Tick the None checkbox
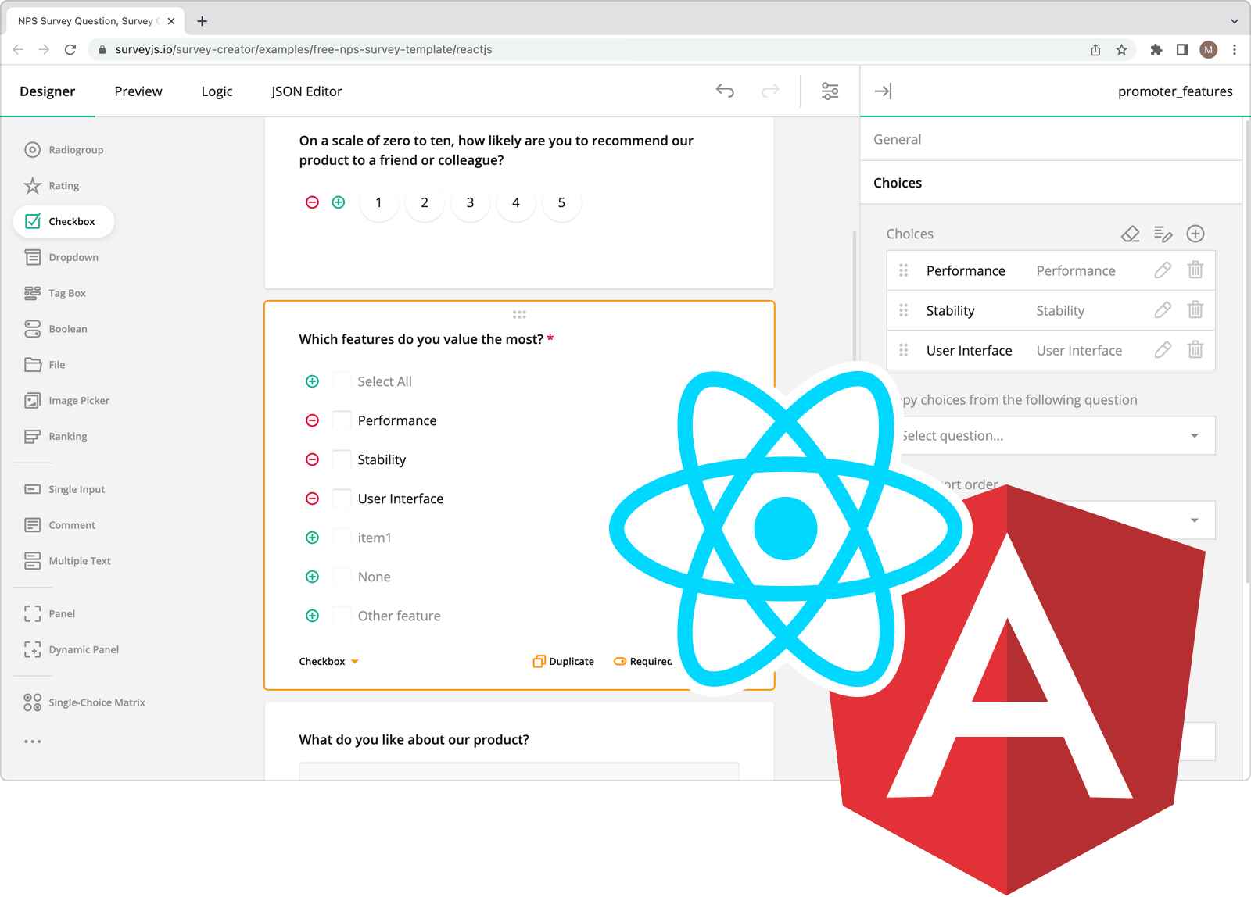Image resolution: width=1251 pixels, height=897 pixels. coord(342,577)
